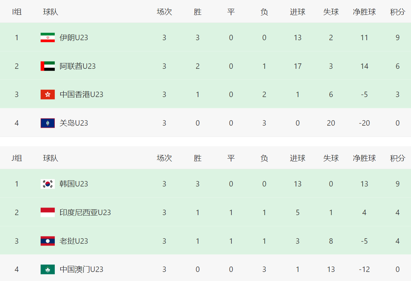Click the Guam U23 flag icon
411x281 pixels.
click(x=48, y=123)
